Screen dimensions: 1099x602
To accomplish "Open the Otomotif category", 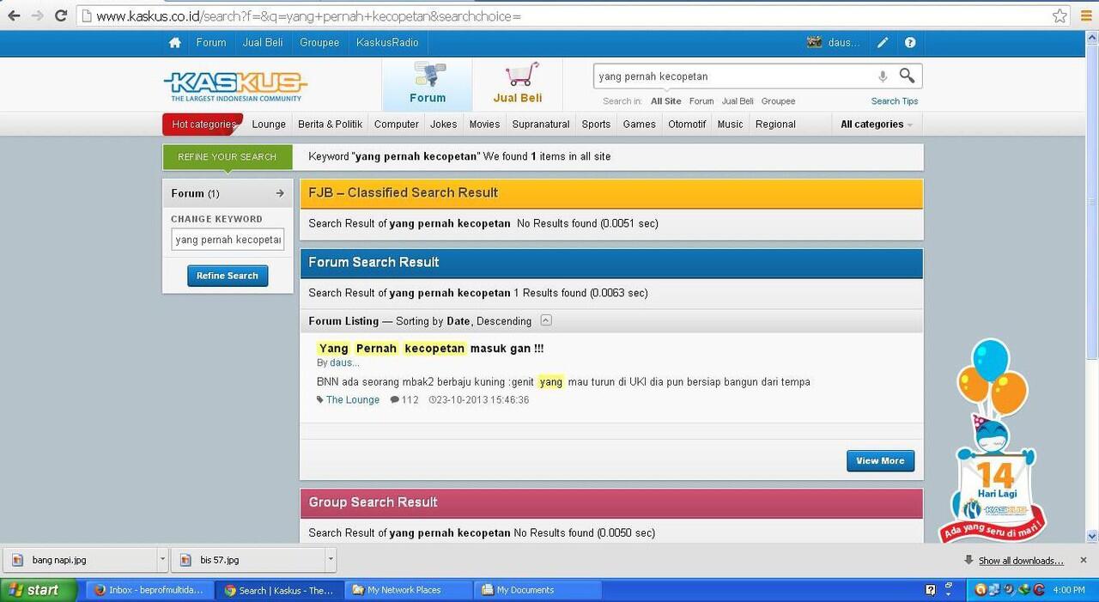I will point(687,125).
